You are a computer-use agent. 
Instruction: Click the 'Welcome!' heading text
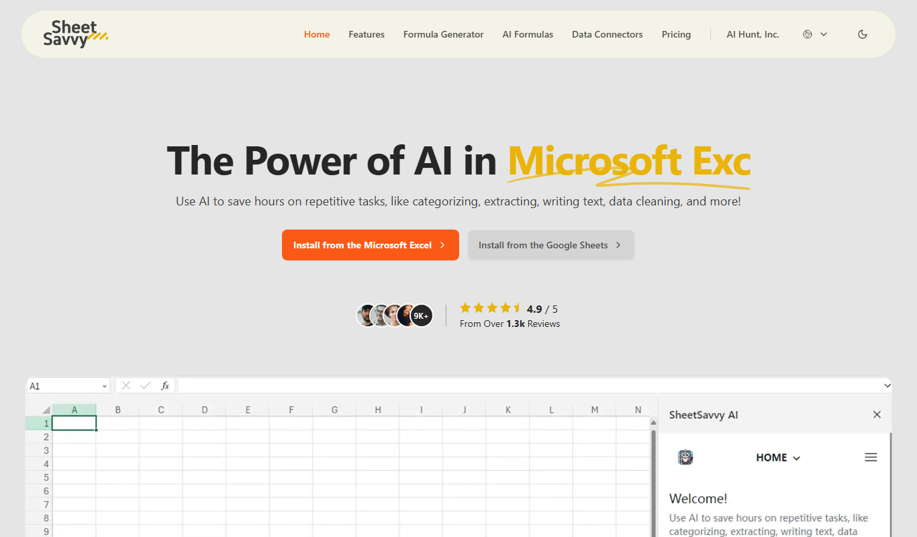point(698,499)
